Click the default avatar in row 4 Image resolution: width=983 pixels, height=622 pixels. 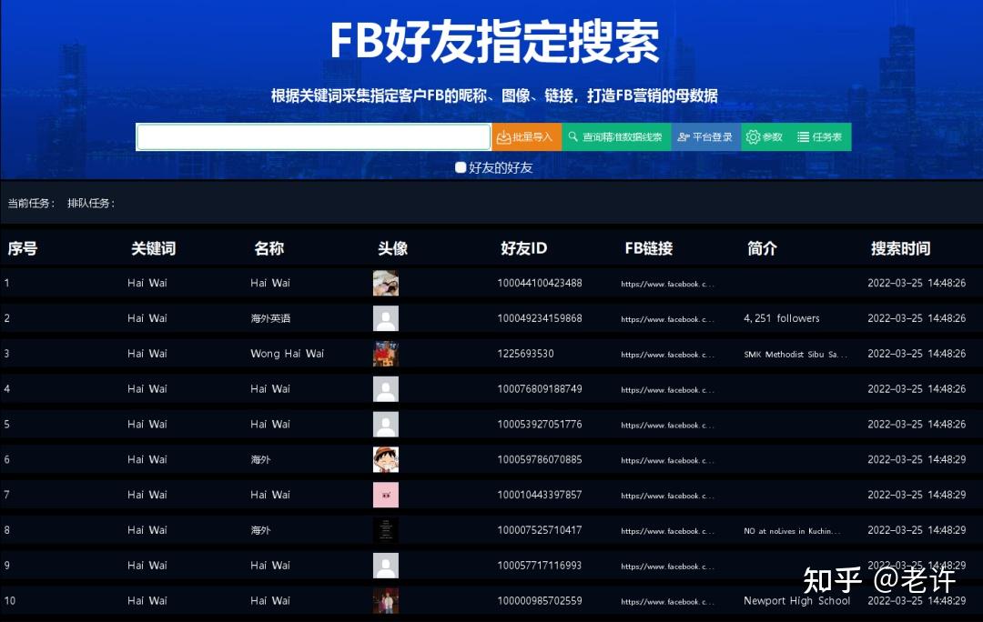[386, 389]
